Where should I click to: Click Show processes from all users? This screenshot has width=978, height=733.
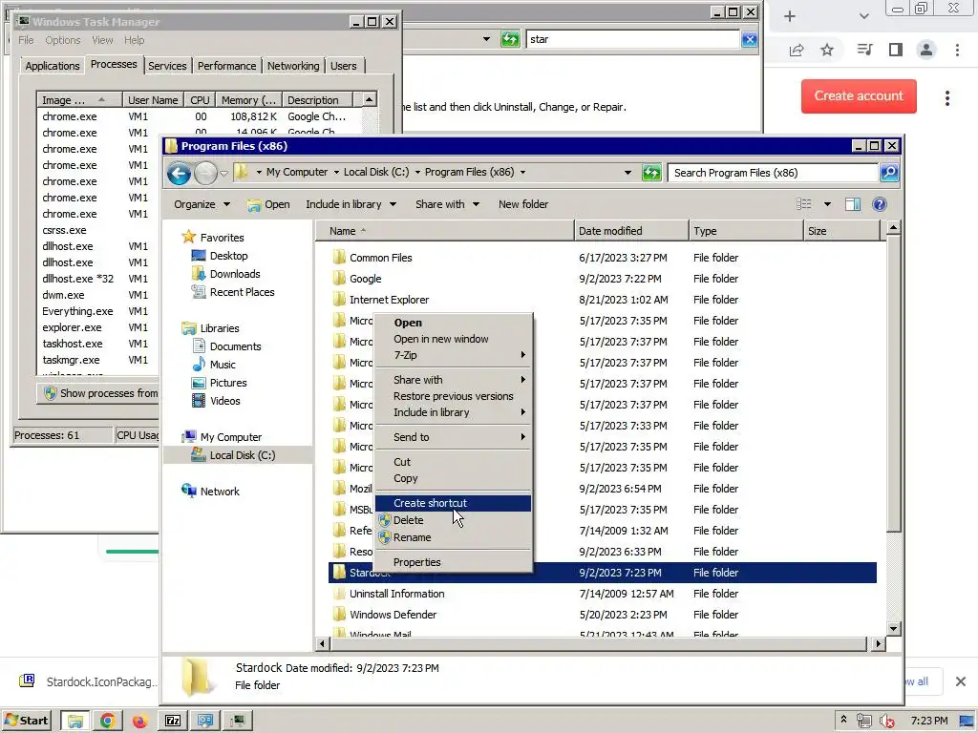[x=99, y=393]
